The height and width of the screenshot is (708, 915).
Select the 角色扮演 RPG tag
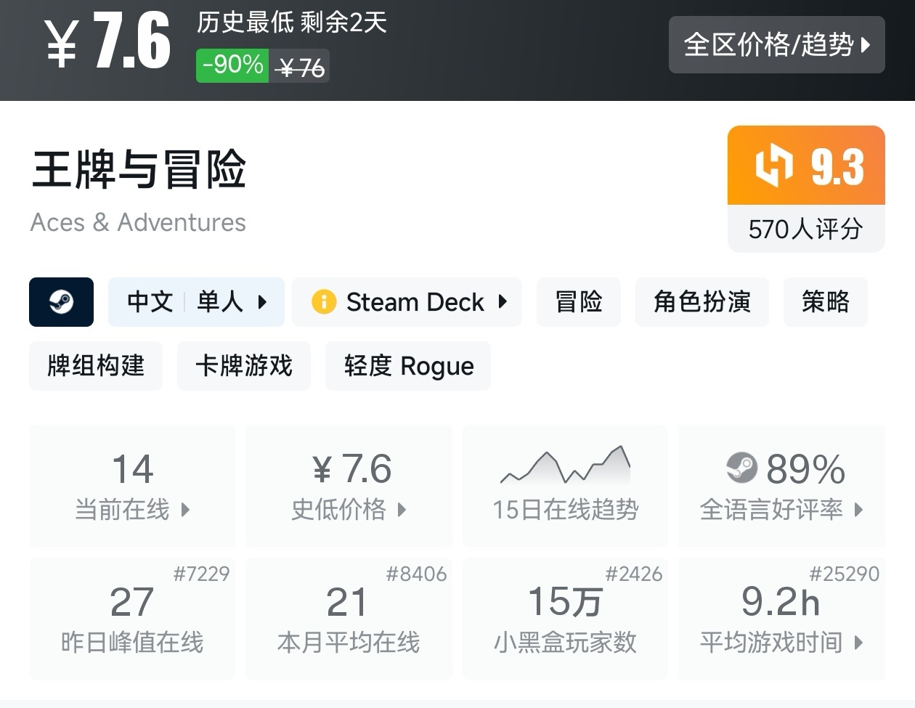point(701,302)
